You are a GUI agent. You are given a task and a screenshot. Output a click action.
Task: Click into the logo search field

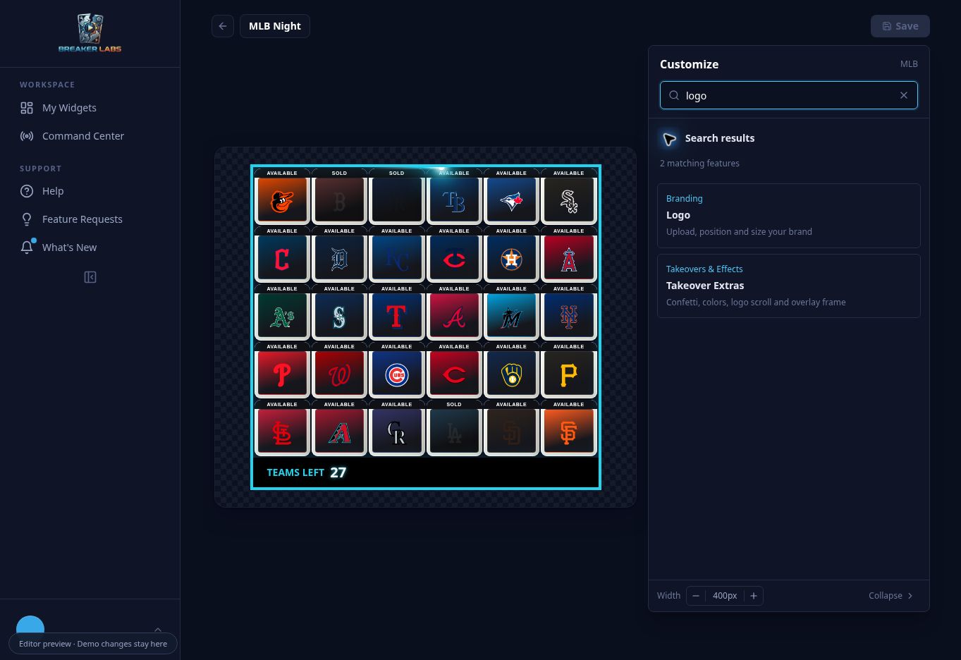coord(788,95)
